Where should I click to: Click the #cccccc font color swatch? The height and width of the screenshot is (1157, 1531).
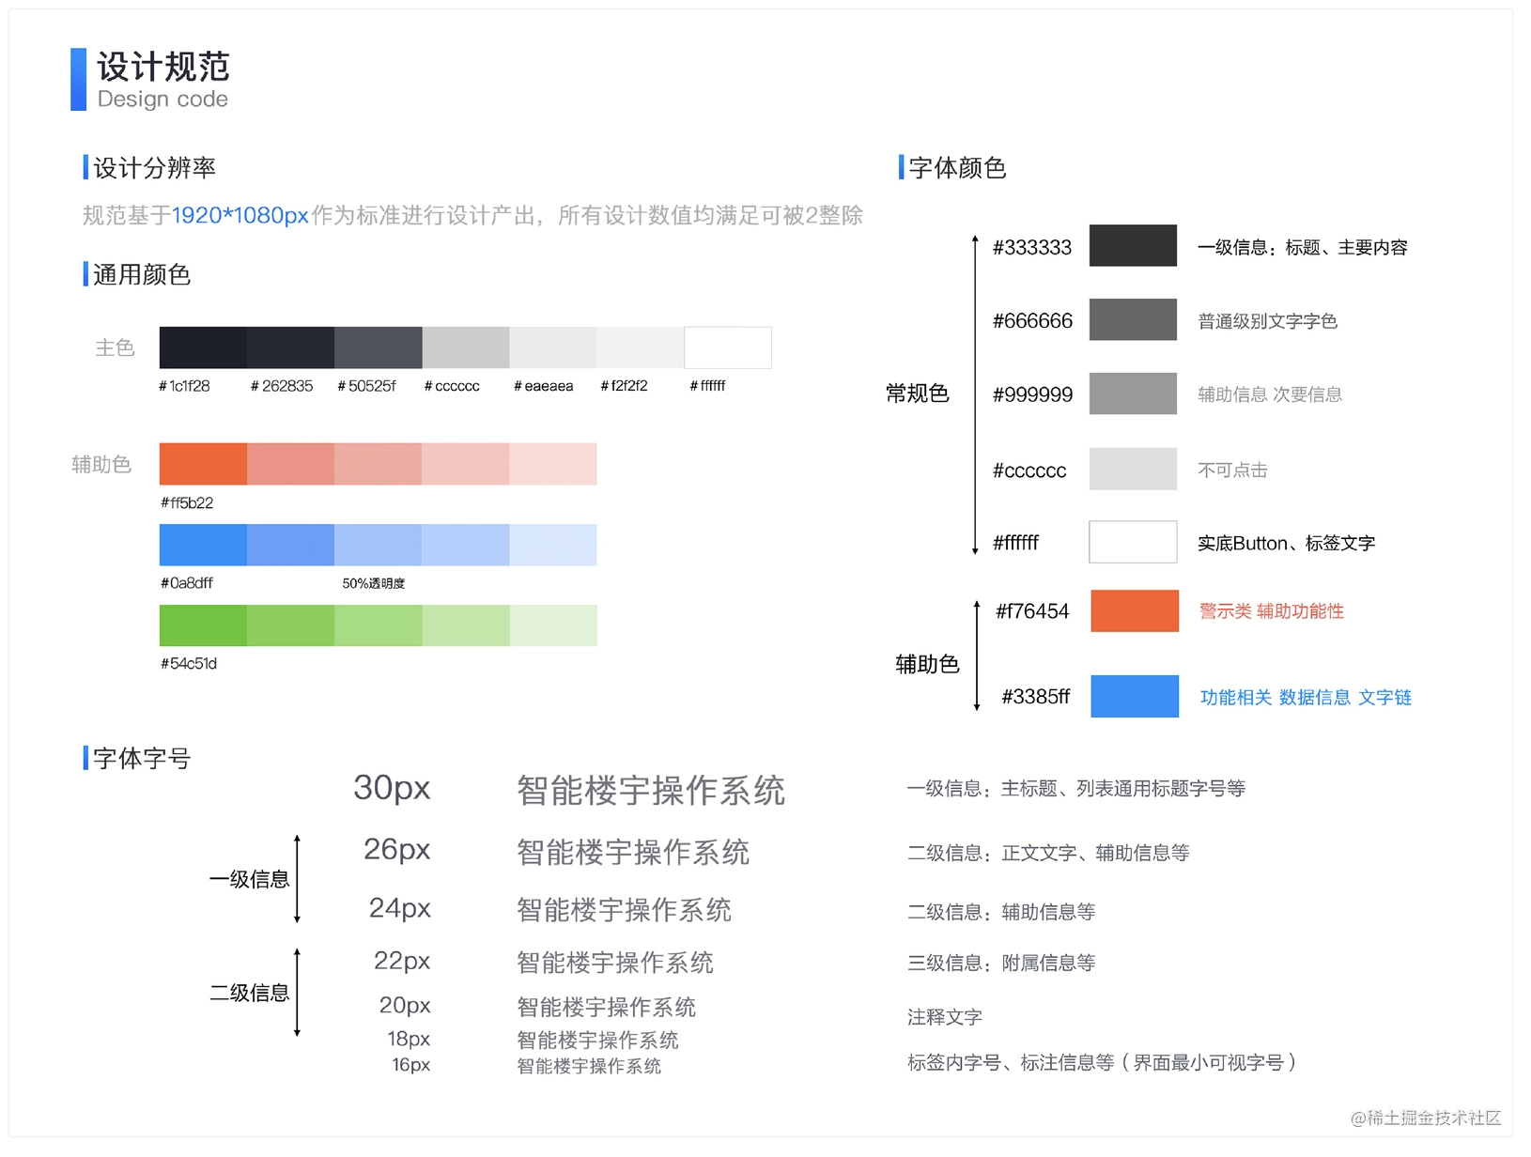pos(1133,469)
